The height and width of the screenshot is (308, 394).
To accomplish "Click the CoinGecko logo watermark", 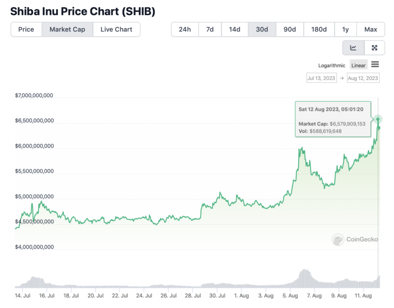I will [355, 240].
